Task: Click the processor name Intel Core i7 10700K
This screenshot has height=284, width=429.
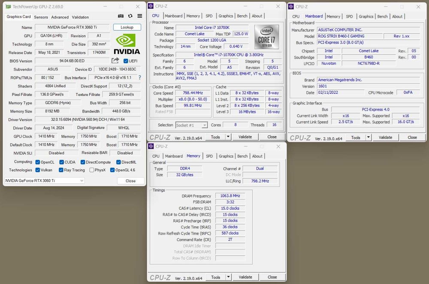Action: [x=212, y=27]
